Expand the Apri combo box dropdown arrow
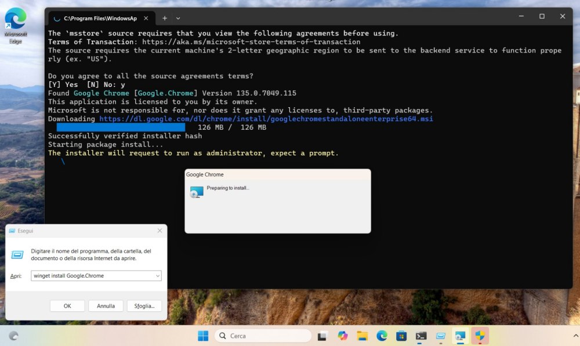The width and height of the screenshot is (580, 346). tap(158, 276)
